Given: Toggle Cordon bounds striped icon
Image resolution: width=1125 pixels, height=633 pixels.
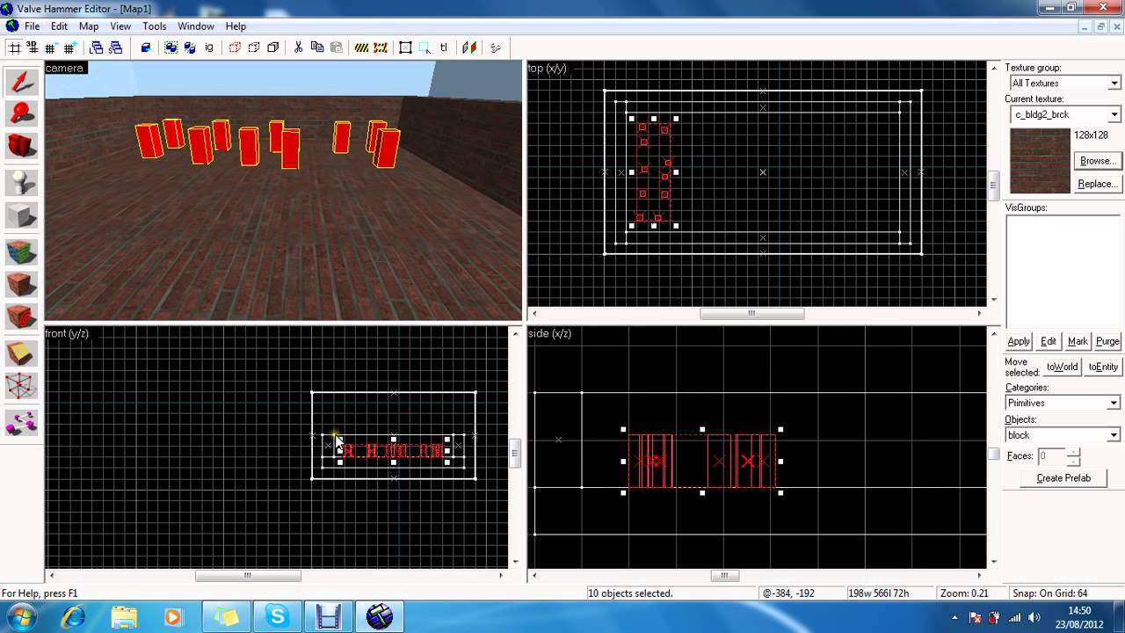Looking at the screenshot, I should [x=361, y=47].
